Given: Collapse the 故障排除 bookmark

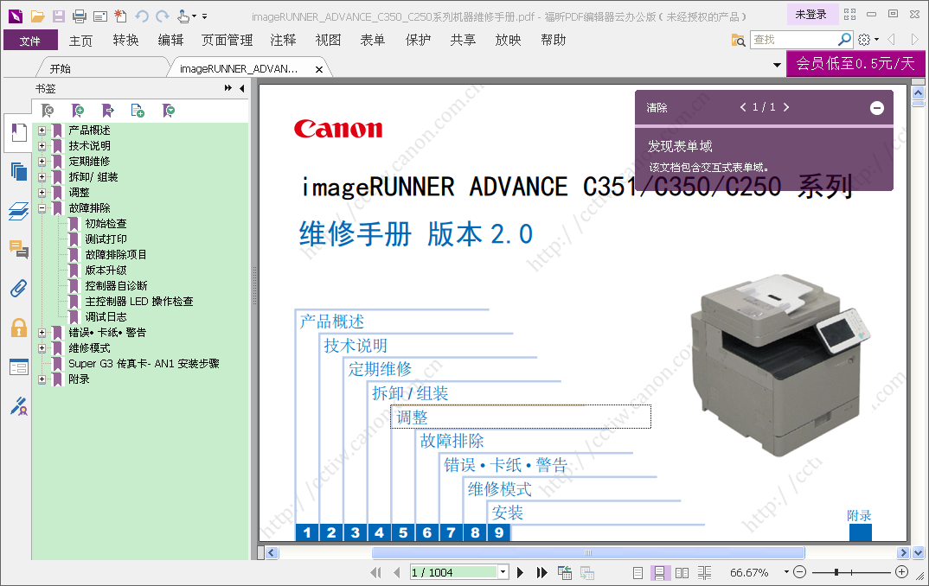Looking at the screenshot, I should coord(42,207).
